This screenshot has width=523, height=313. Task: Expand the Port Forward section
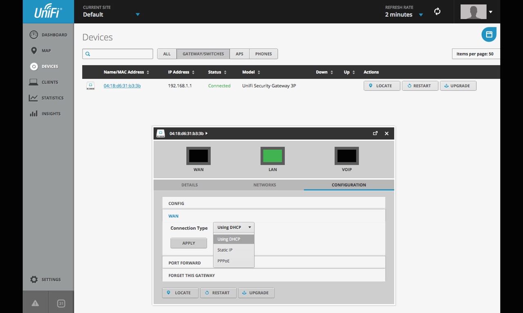coord(185,263)
